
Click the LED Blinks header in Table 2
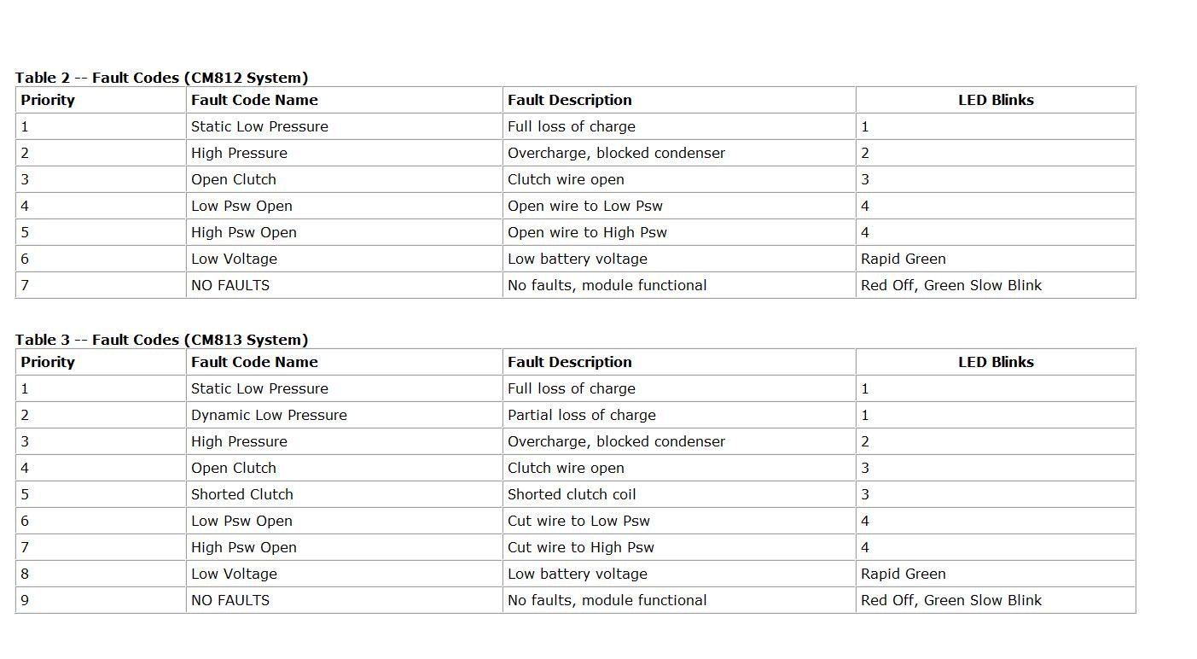coord(996,100)
